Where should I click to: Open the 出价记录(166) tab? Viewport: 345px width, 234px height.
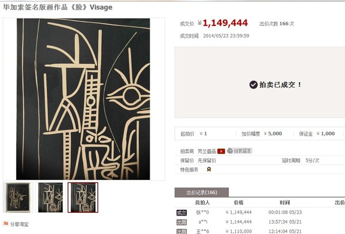(202, 193)
